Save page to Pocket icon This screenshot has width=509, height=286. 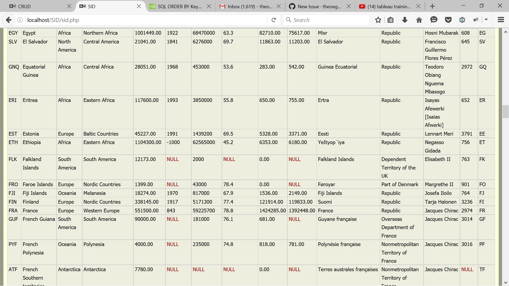tap(448, 20)
